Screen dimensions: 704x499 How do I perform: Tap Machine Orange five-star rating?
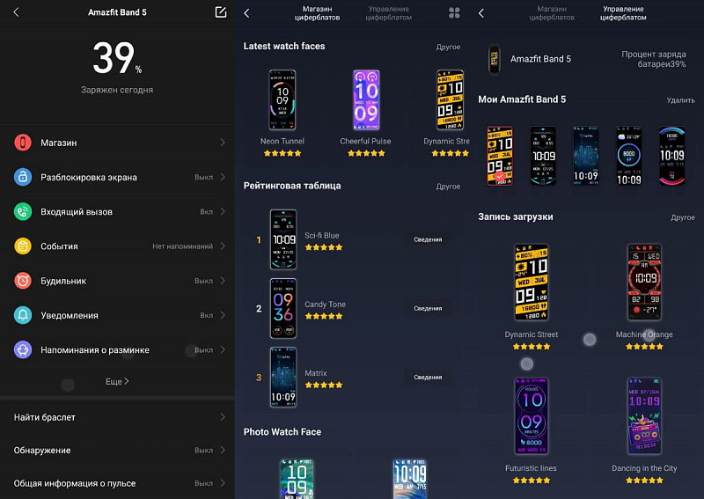pos(644,346)
